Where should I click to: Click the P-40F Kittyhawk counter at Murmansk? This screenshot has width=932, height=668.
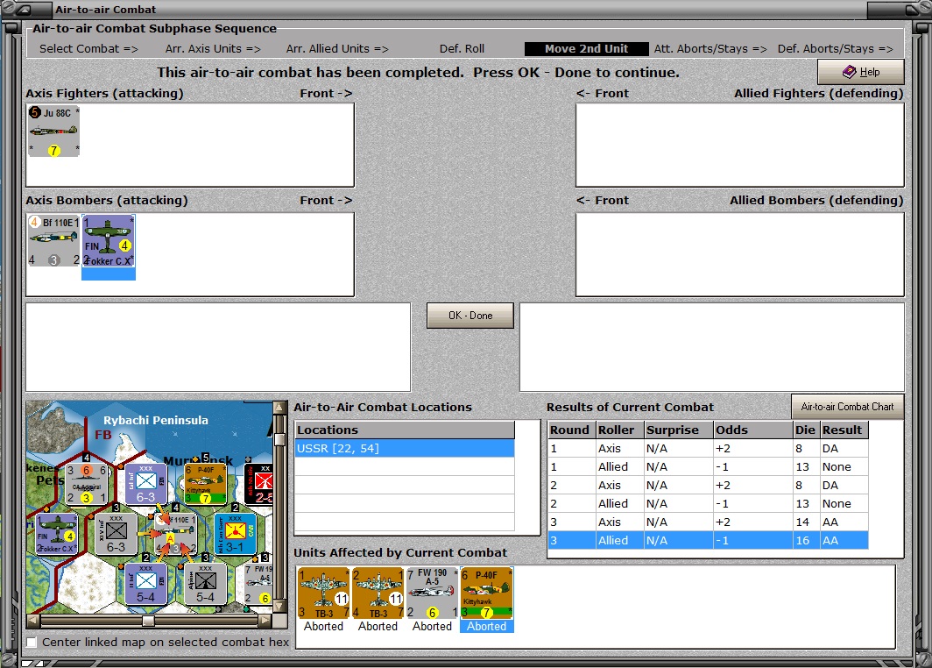[205, 484]
